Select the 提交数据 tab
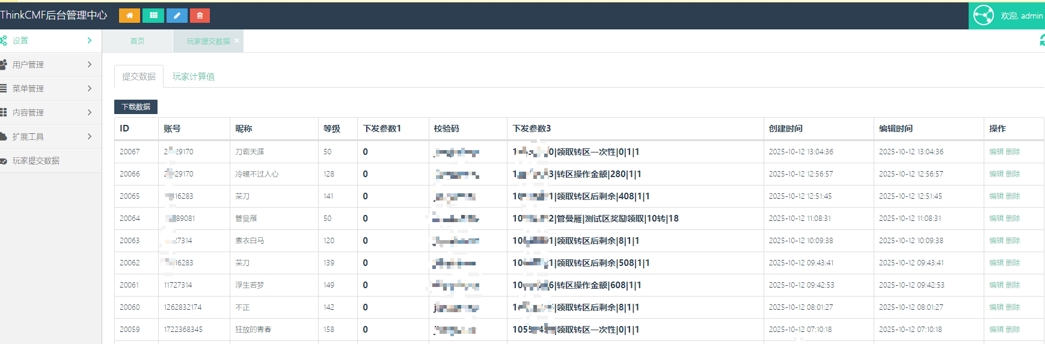Screen dimensions: 1045x344 click(139, 77)
